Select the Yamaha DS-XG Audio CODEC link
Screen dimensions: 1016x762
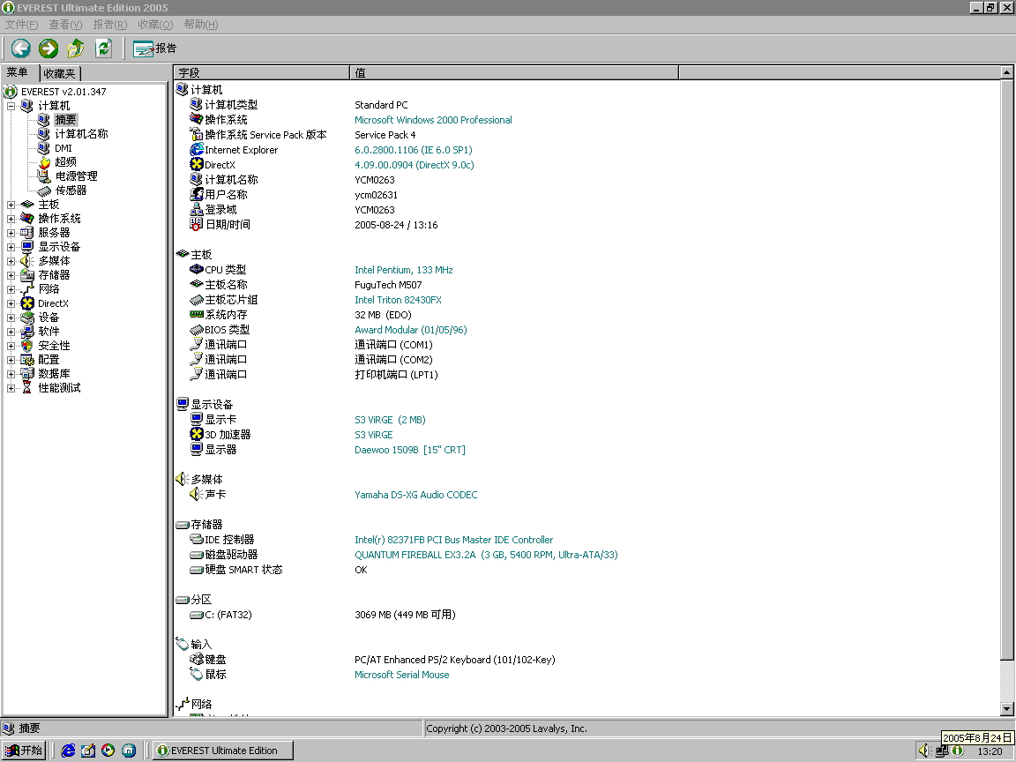416,495
